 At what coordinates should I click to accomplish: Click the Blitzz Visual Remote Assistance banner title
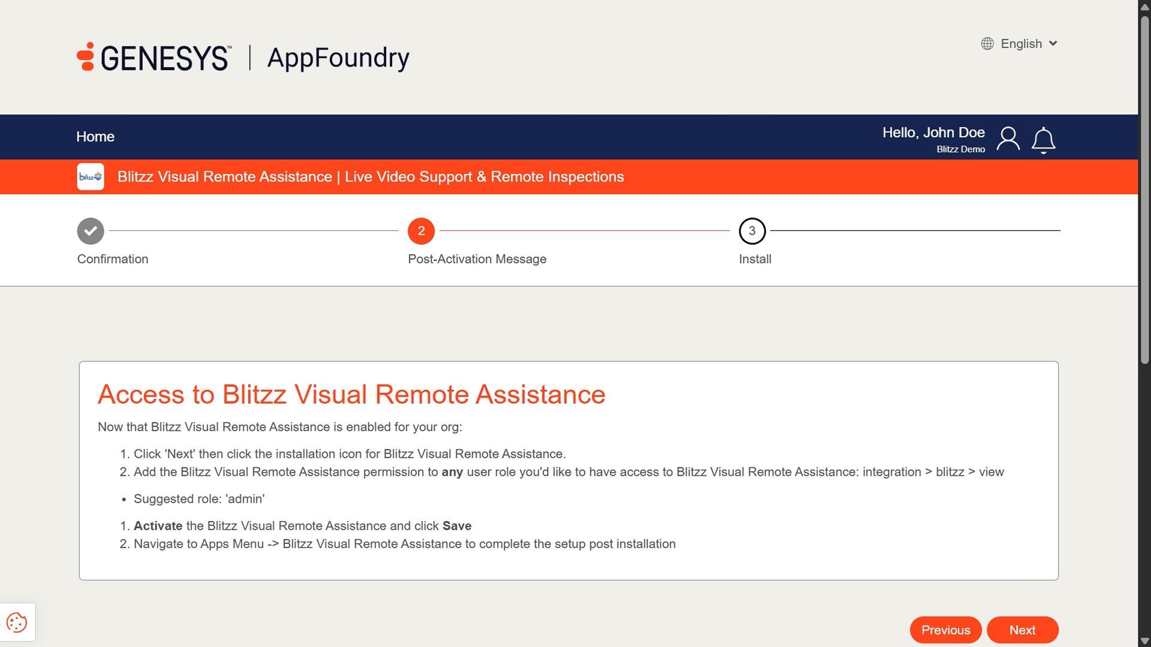(x=370, y=177)
